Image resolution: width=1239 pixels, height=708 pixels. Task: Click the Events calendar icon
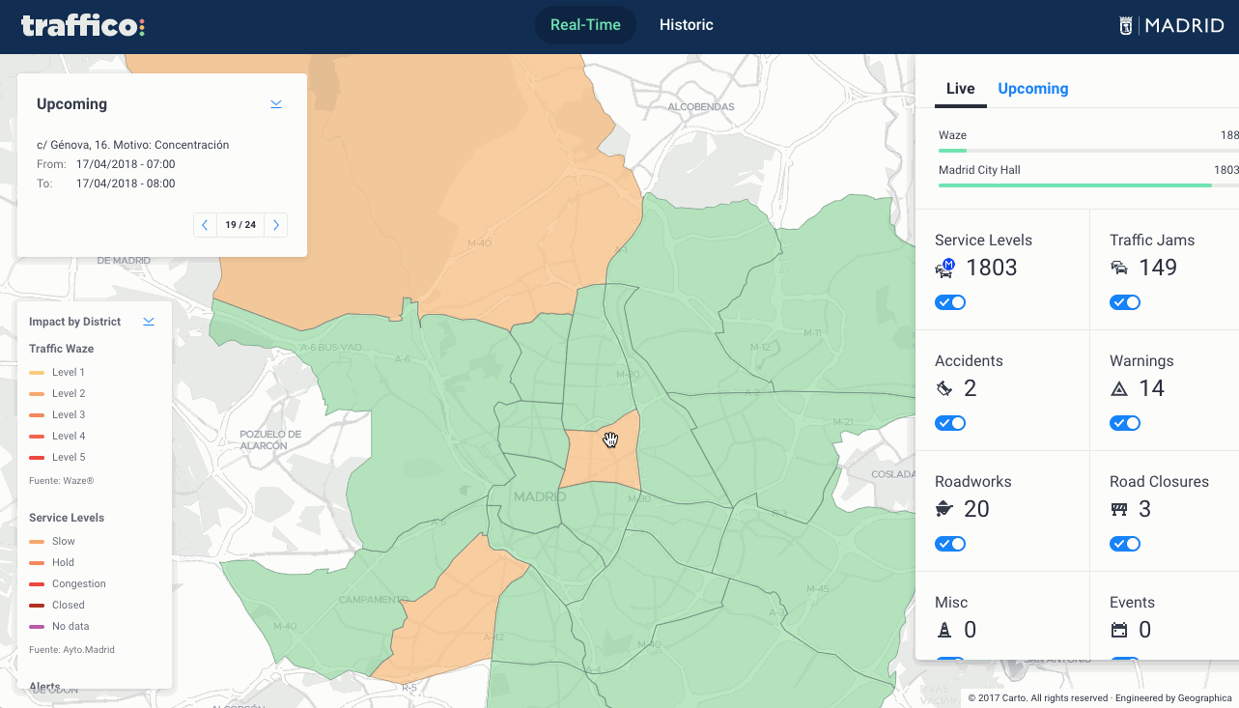click(1118, 630)
